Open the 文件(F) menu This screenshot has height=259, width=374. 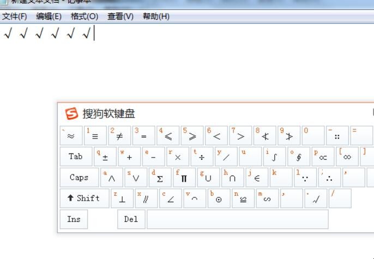coord(15,16)
